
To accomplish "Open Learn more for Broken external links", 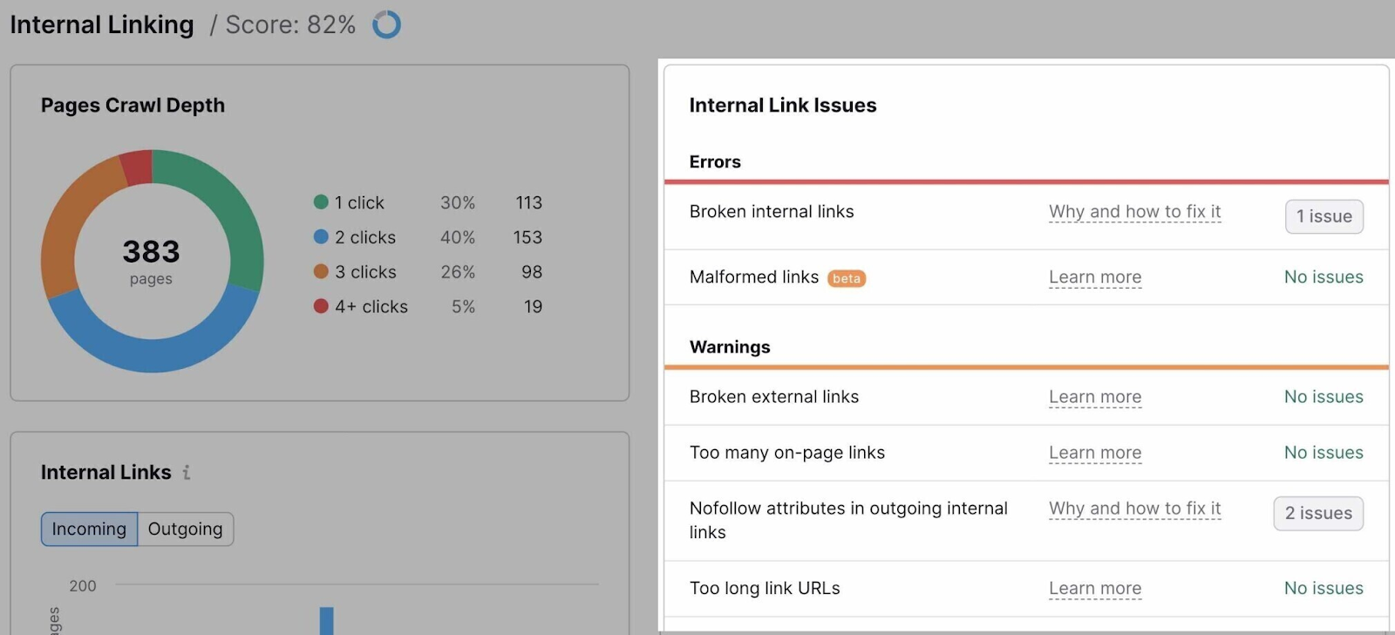I will click(1094, 397).
